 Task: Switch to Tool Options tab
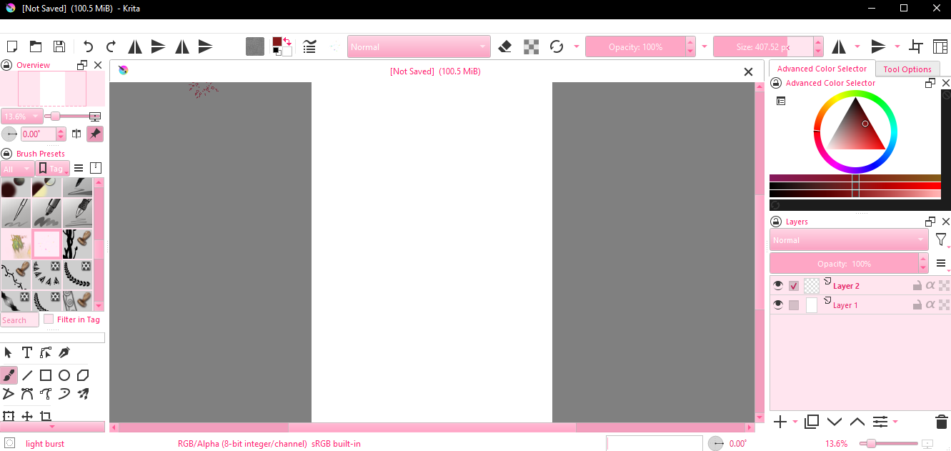click(907, 69)
